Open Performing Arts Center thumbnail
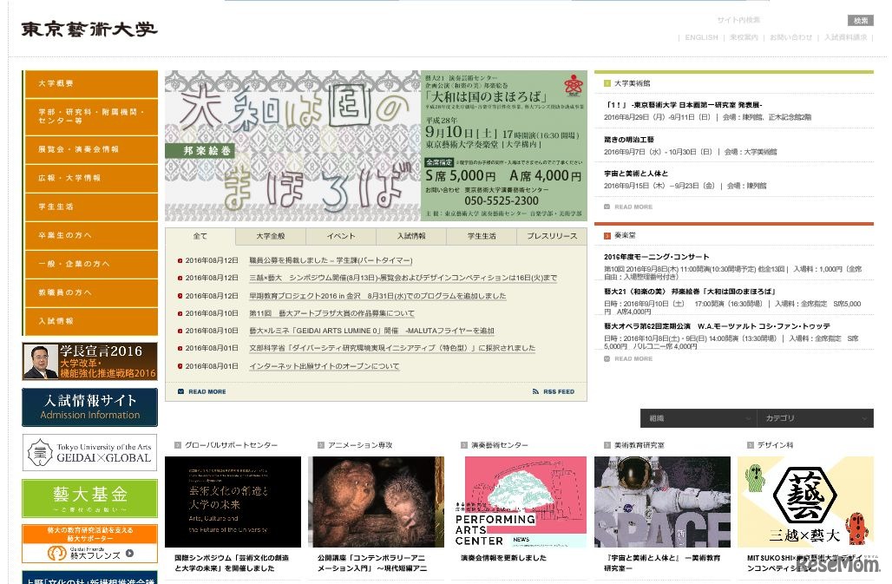 (520, 502)
